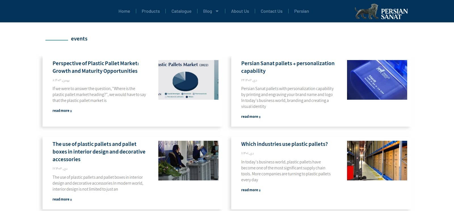Switch language to Persian

[301, 11]
